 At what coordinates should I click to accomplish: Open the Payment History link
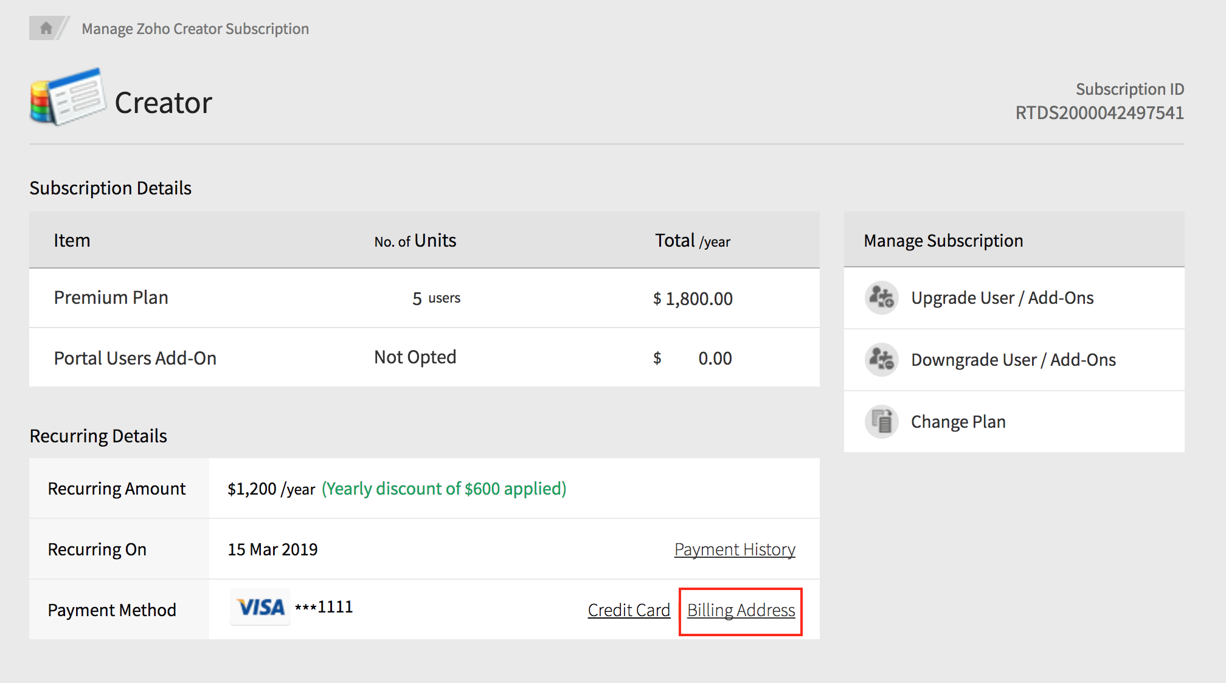735,549
